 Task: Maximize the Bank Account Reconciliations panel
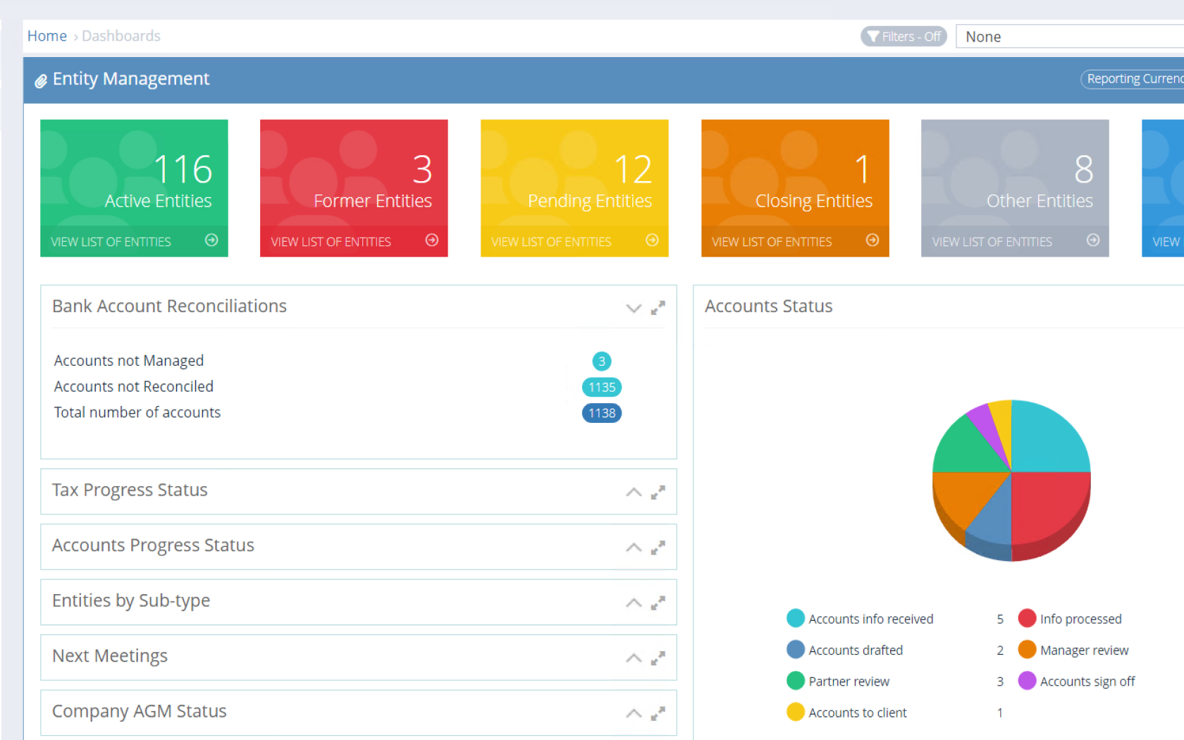[x=658, y=308]
